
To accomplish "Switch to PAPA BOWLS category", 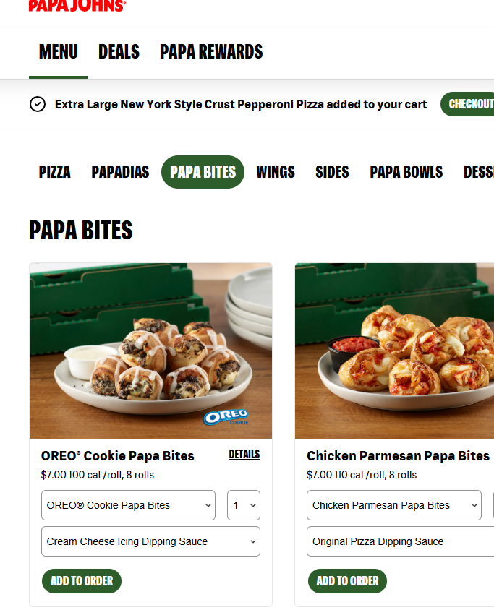I will (x=406, y=172).
